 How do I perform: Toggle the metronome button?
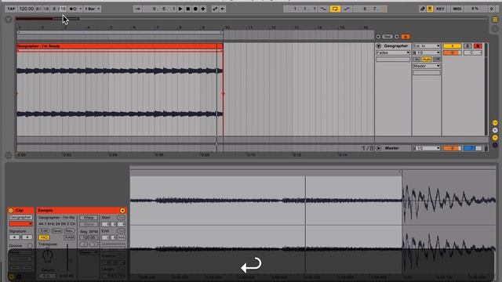(73, 9)
